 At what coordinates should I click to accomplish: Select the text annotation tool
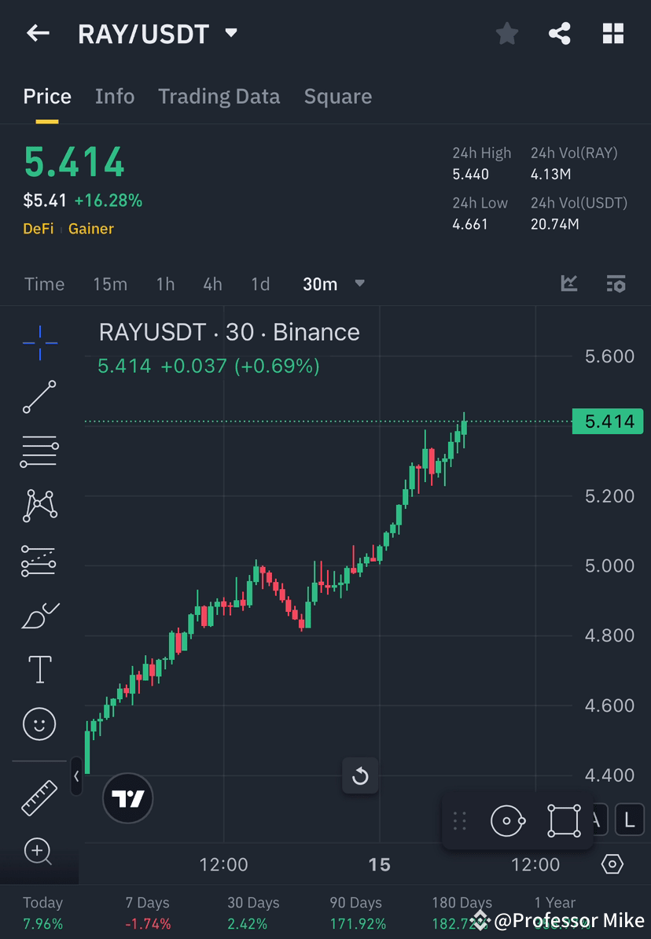click(39, 669)
